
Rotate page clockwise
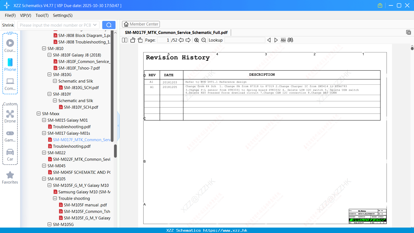click(140, 40)
